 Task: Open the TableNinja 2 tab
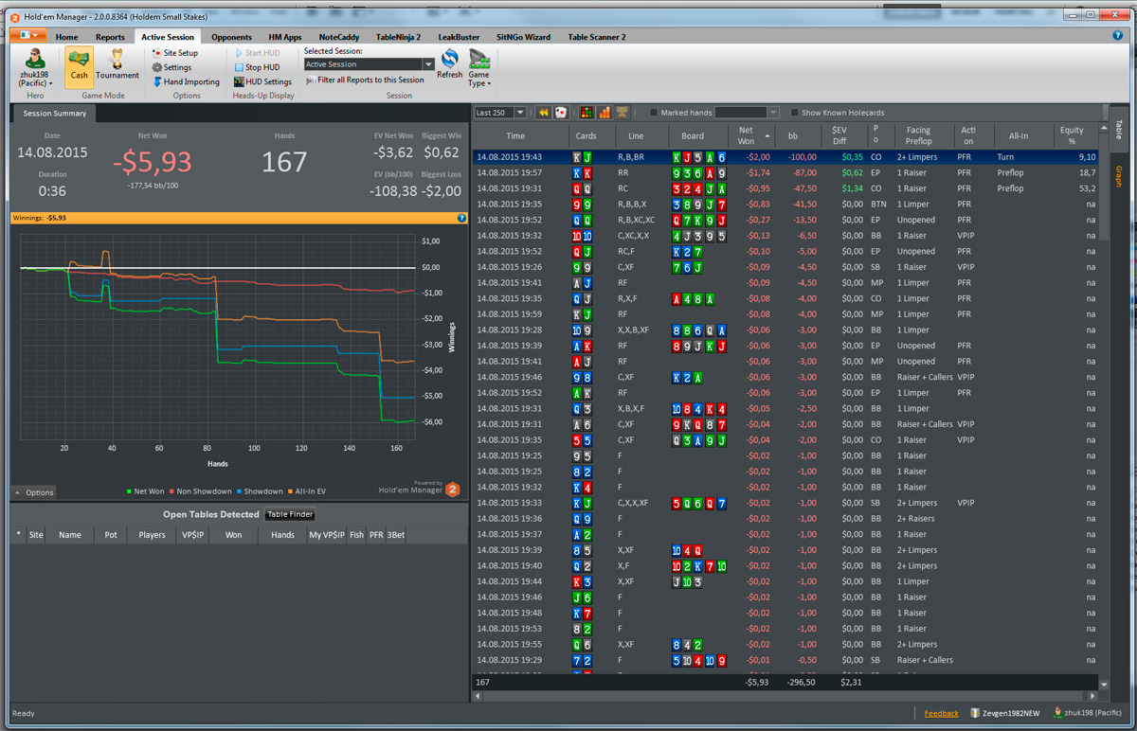coord(398,37)
